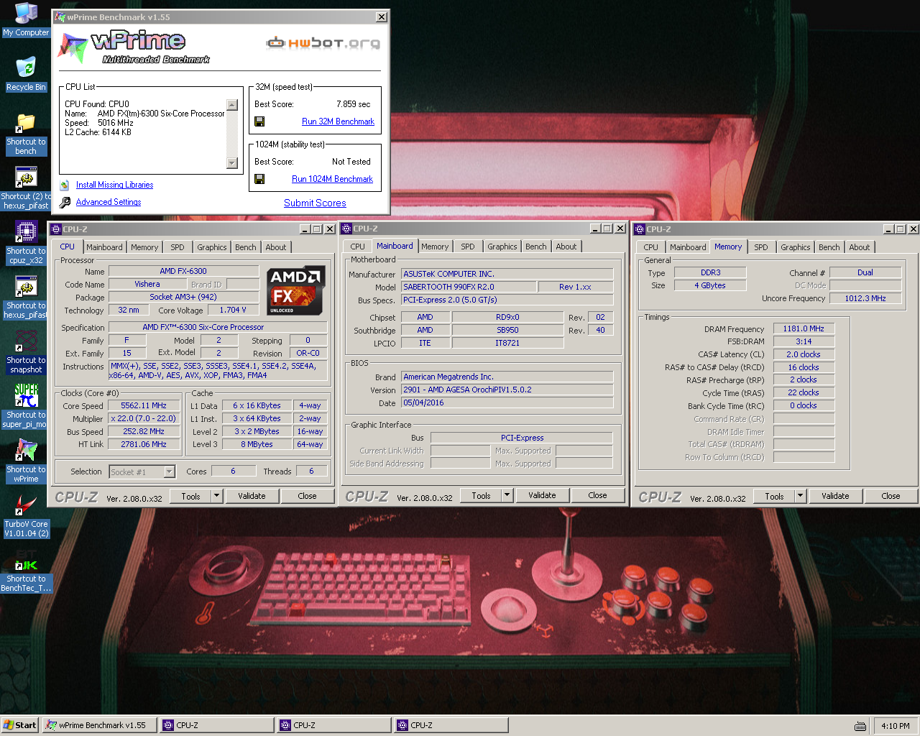Click the 32M Best Score value 7.859 sec
Image resolution: width=920 pixels, height=736 pixels.
coord(354,104)
